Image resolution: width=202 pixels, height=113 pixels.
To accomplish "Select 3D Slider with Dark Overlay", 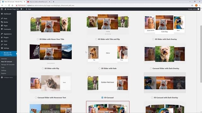I will pos(153,39).
